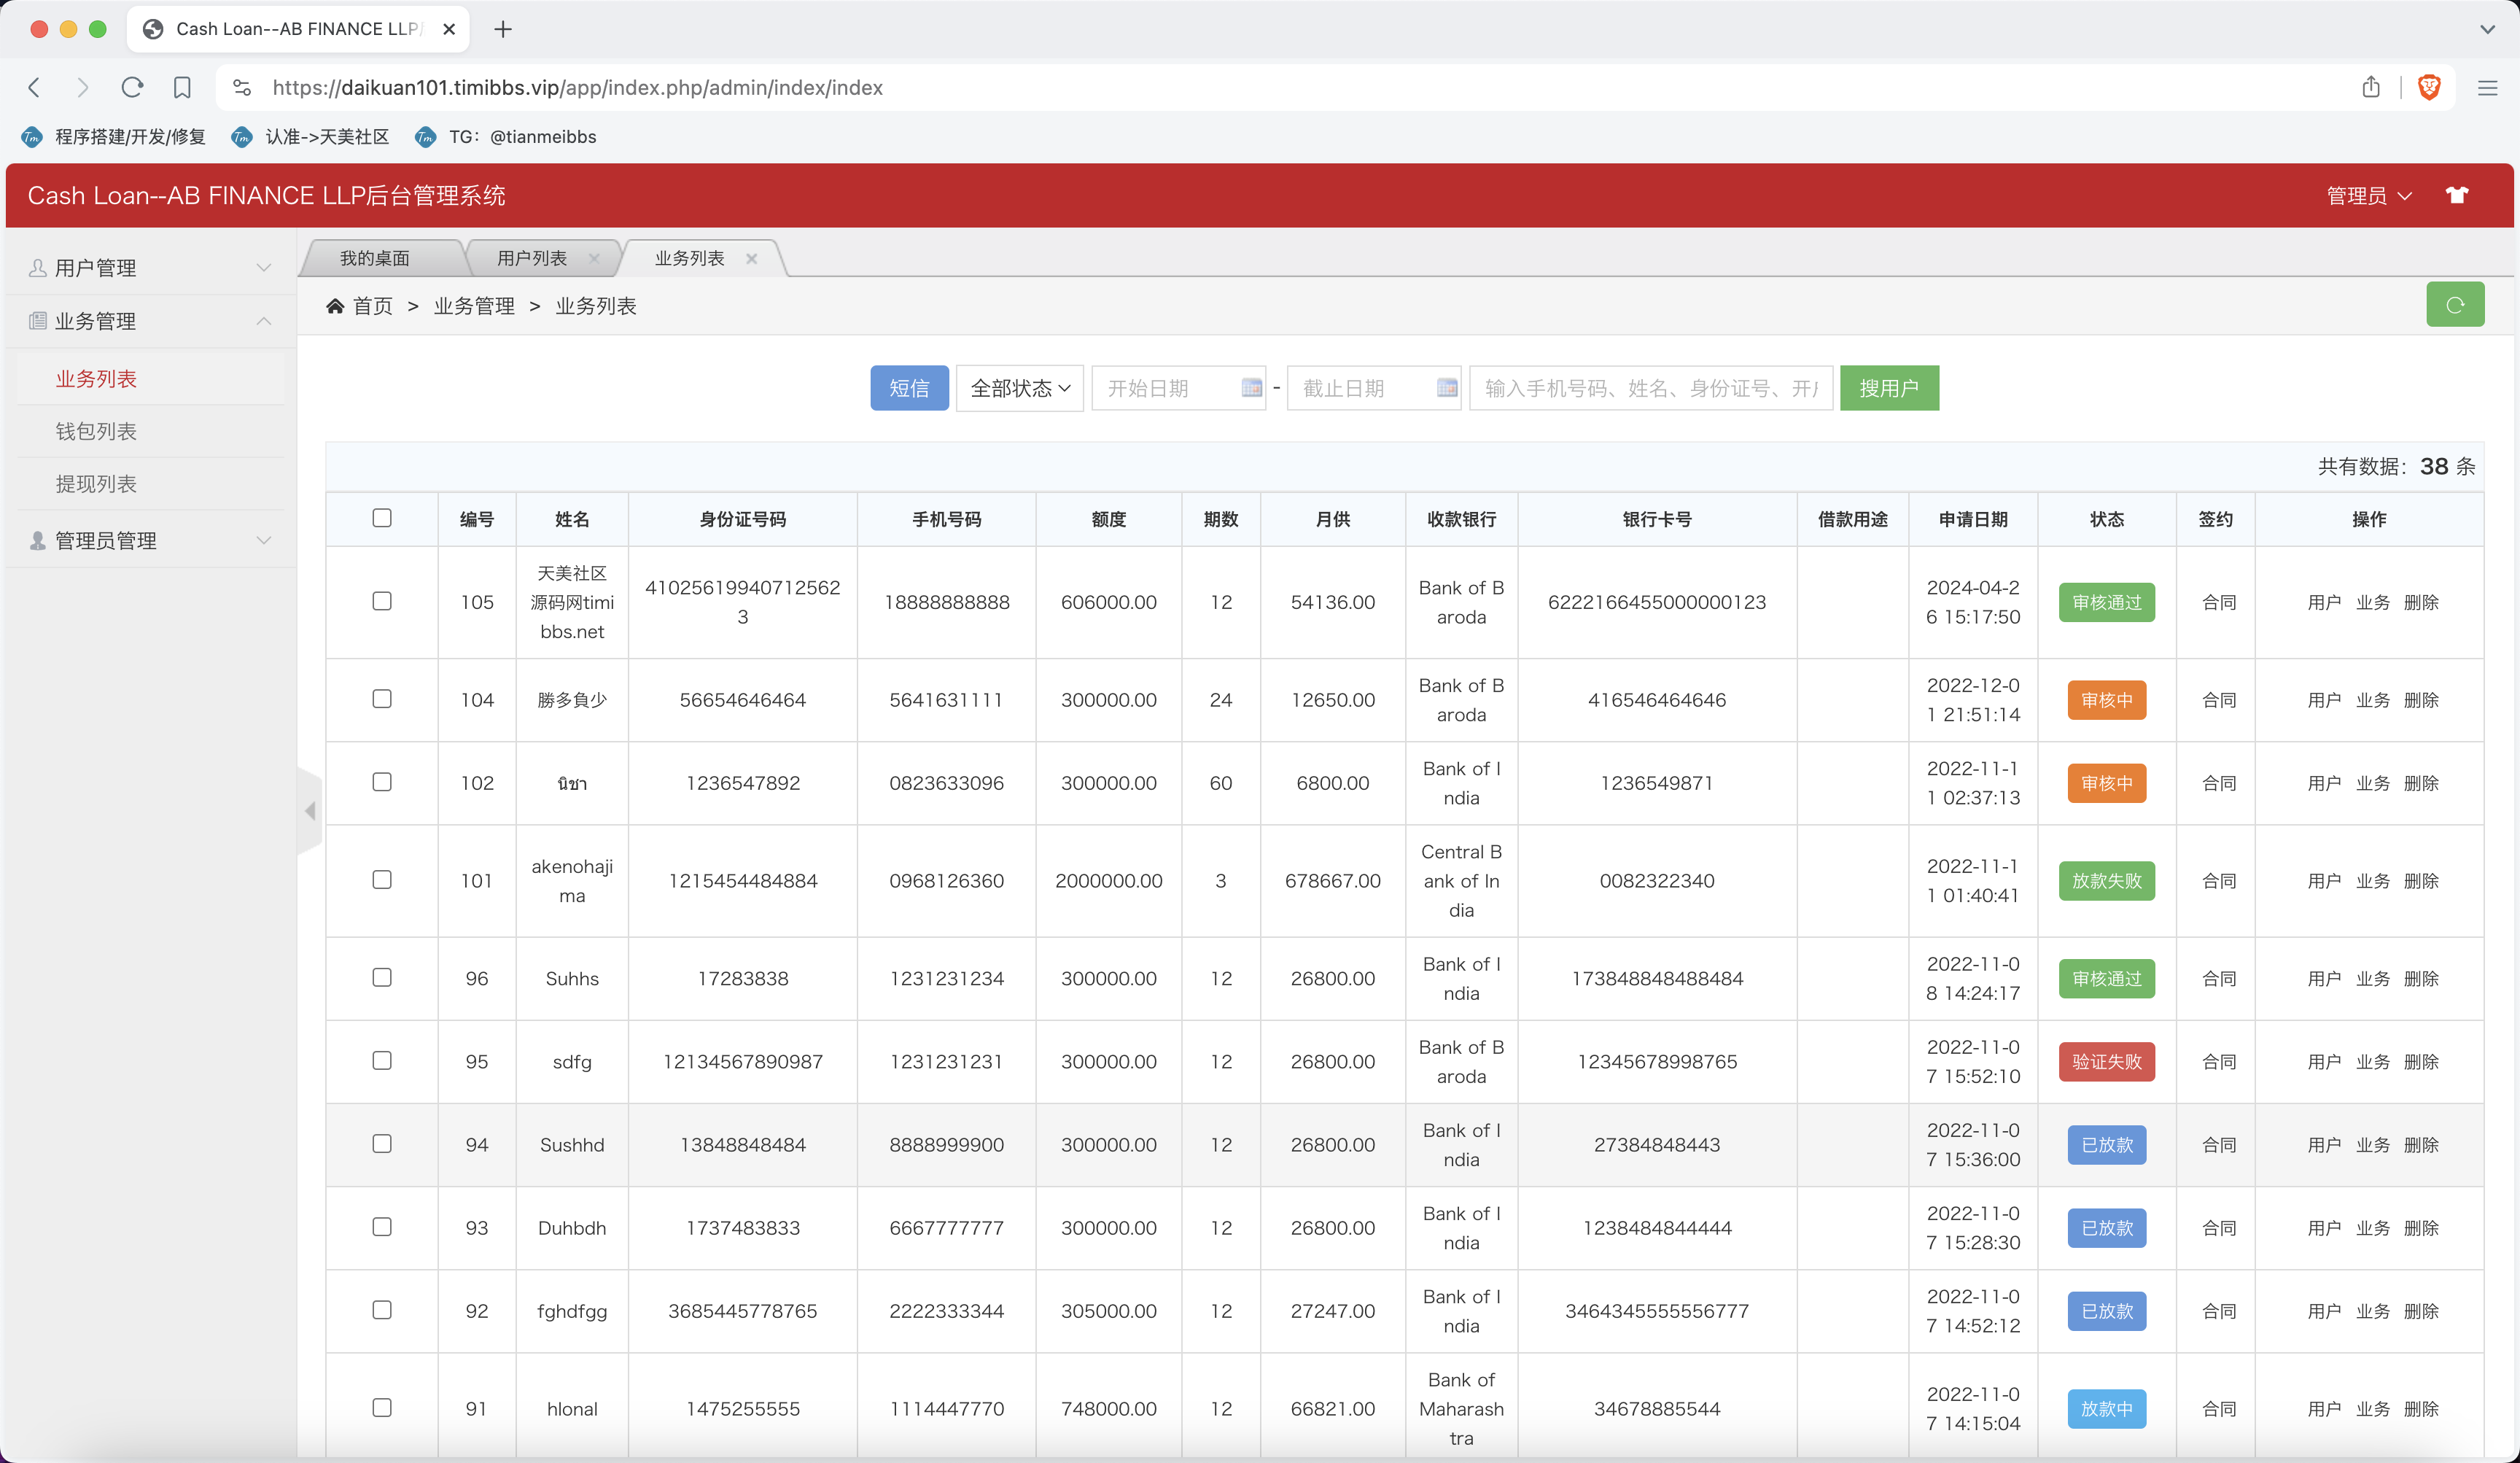Click the green refresh button
The image size is (2520, 1463).
coord(2455,305)
